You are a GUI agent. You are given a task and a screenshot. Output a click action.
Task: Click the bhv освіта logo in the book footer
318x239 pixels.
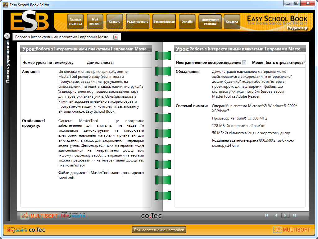tap(73, 215)
